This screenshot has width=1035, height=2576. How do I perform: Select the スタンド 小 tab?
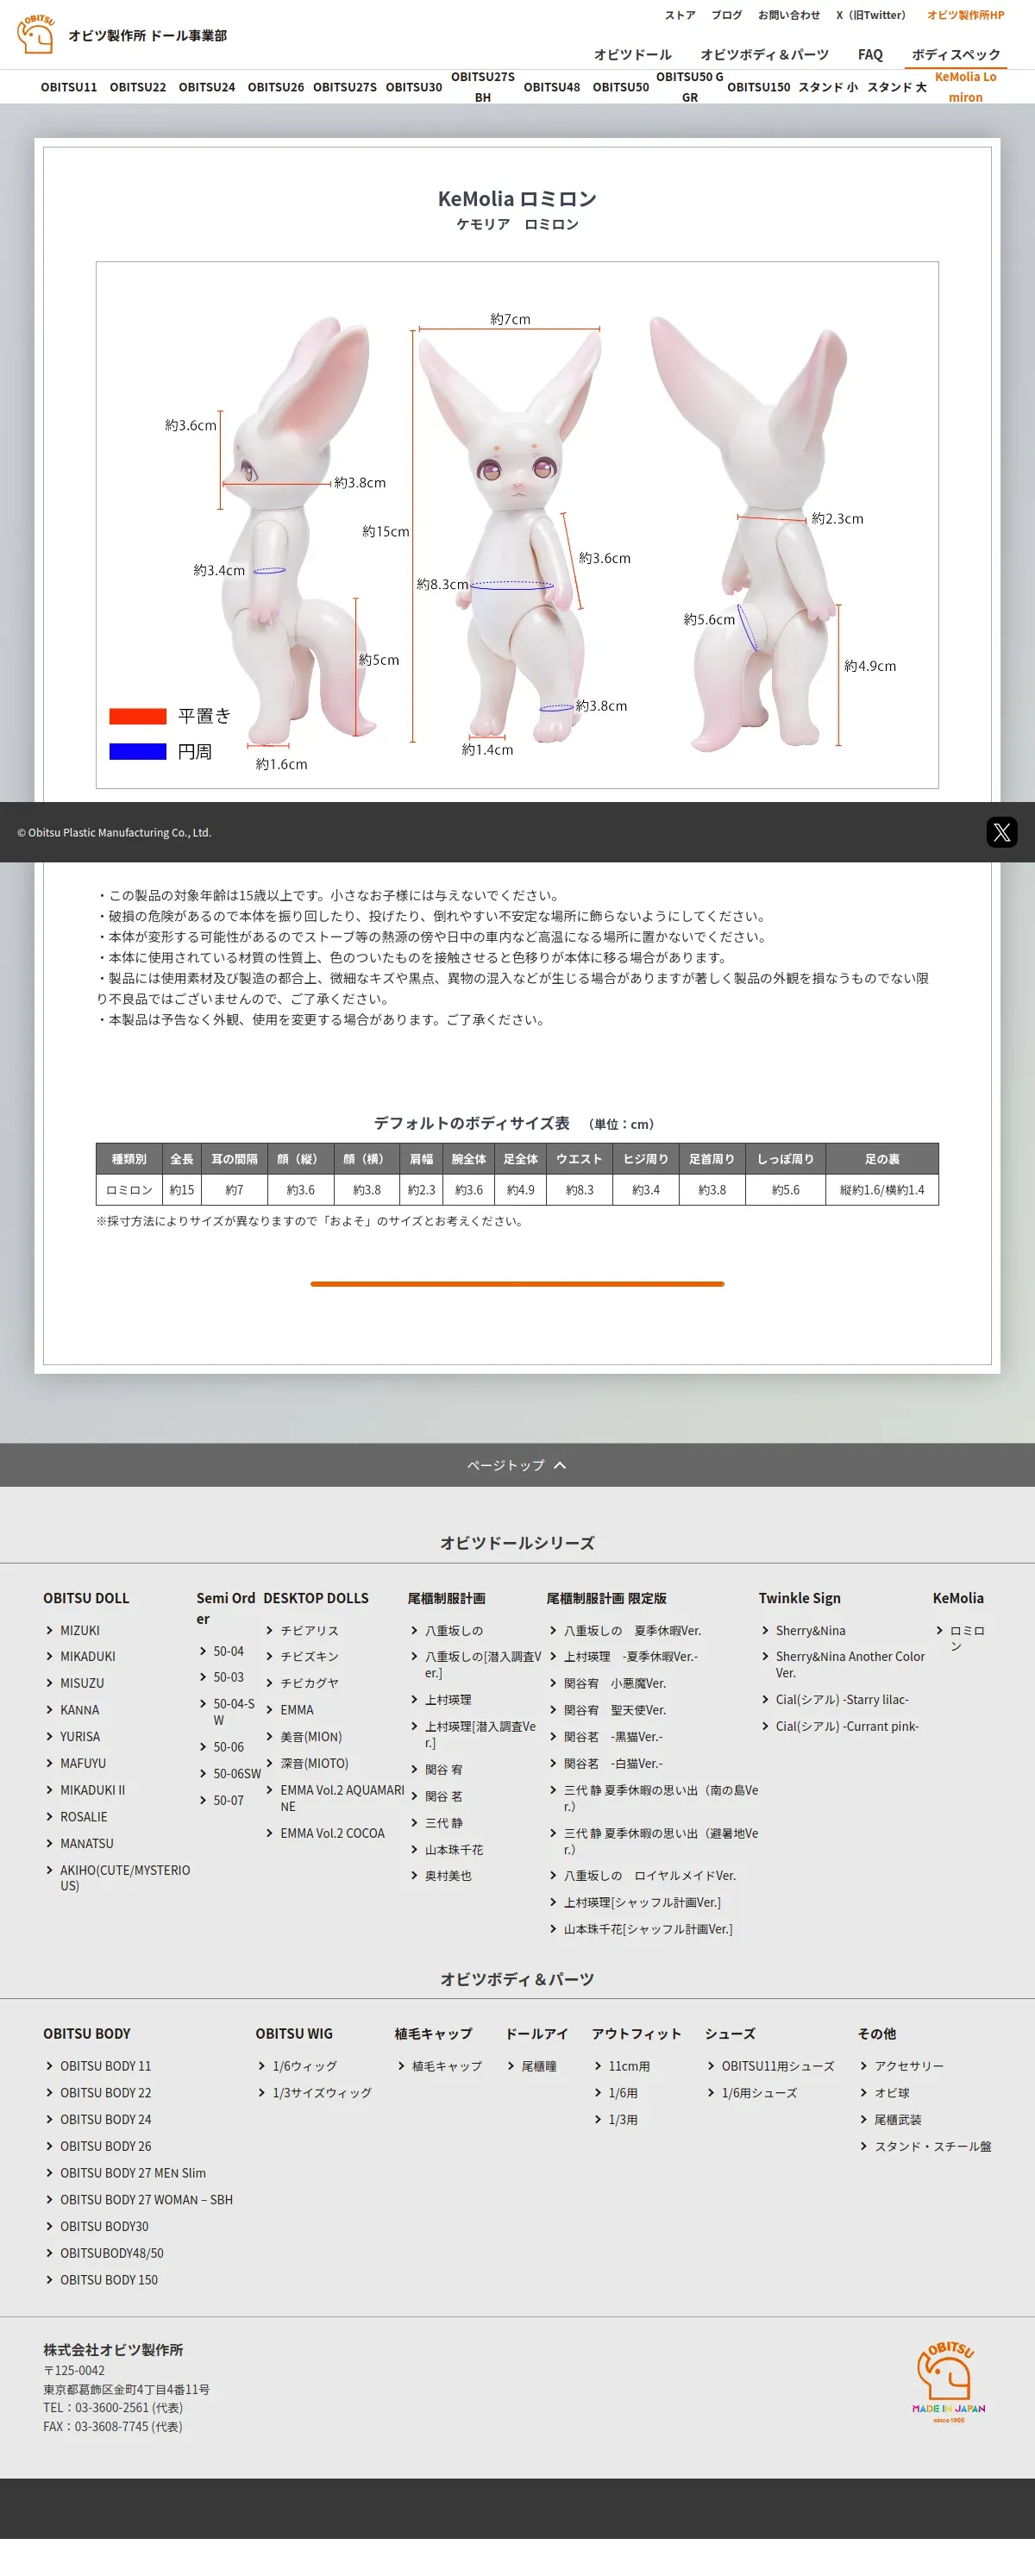(x=828, y=87)
